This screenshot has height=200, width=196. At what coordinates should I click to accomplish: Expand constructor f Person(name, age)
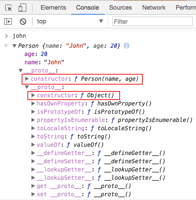(27, 79)
